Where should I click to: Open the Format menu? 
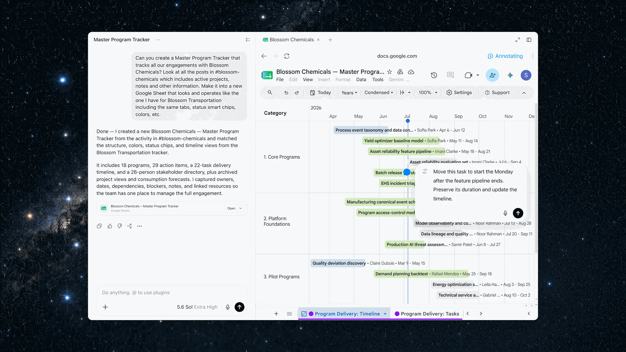pos(343,80)
